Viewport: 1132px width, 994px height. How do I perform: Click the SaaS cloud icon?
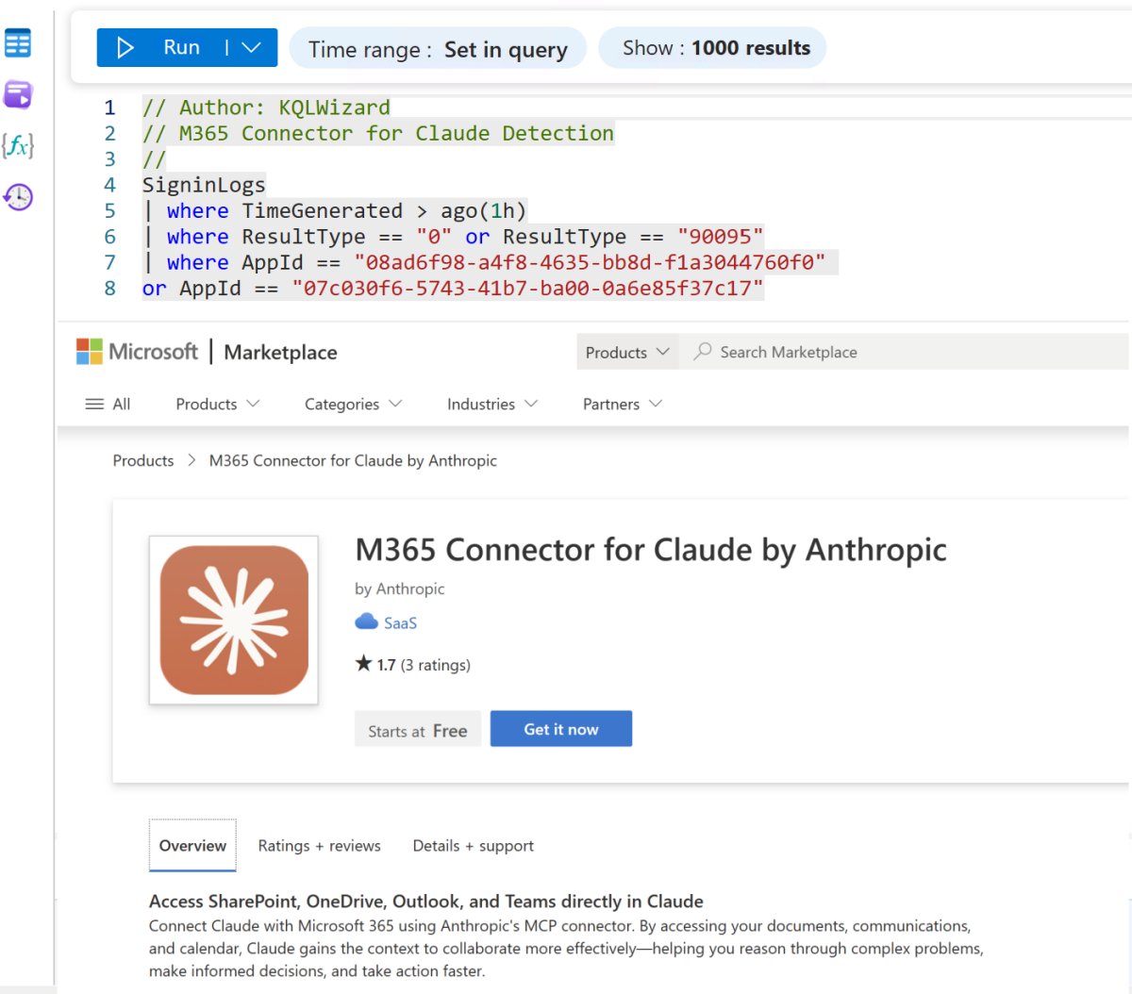click(366, 622)
